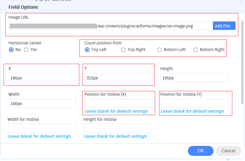Choose Bottom Right count position

[196, 50]
